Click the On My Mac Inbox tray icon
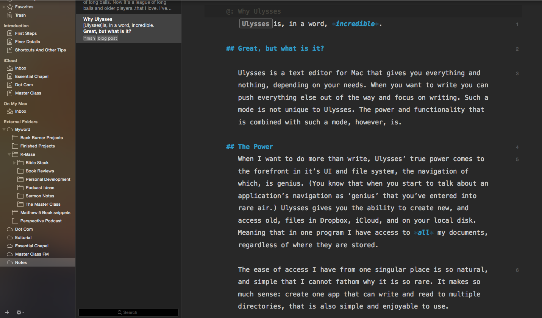The height and width of the screenshot is (318, 542). click(10, 111)
